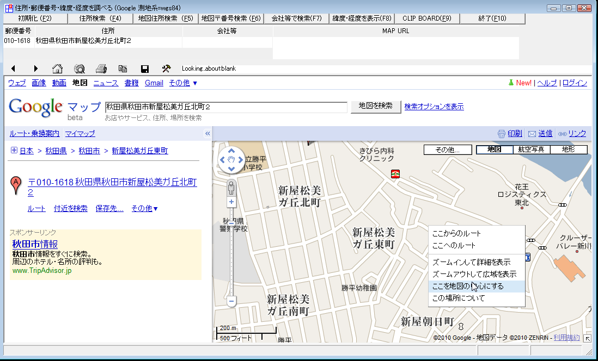Collapse the left panel with double chevron
Image resolution: width=598 pixels, height=361 pixels.
coord(208,133)
